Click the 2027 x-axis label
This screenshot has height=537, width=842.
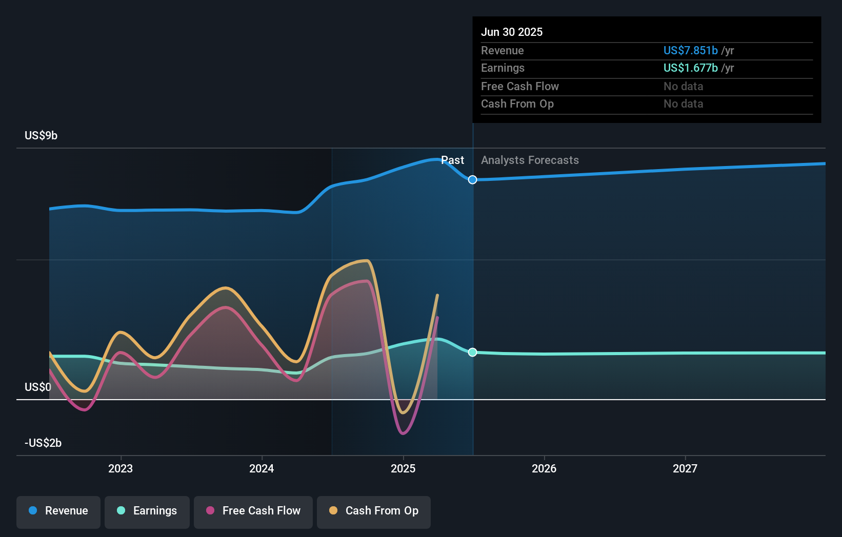685,468
